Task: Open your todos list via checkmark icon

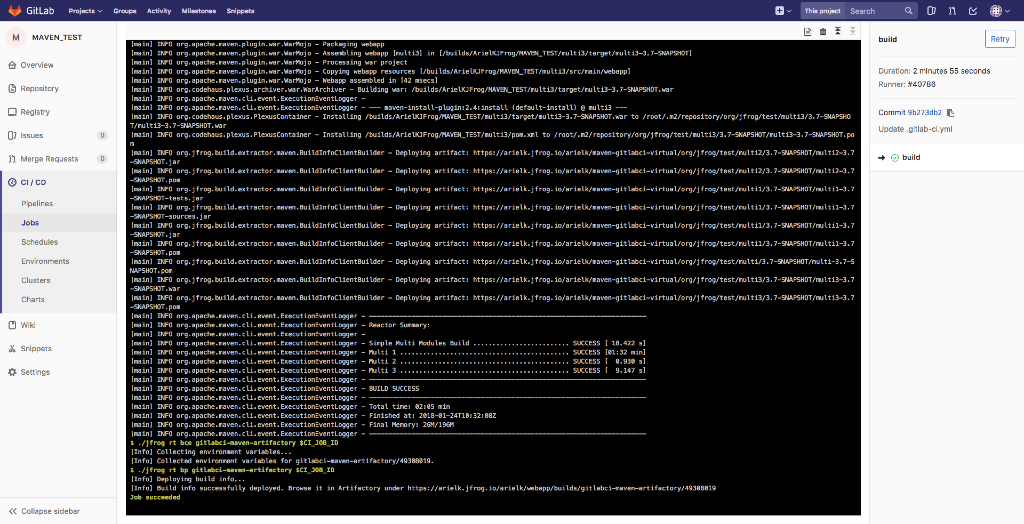Action: click(x=973, y=11)
